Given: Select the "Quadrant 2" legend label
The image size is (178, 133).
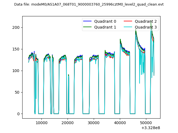Looking at the screenshot, I should pyautogui.click(x=146, y=21).
